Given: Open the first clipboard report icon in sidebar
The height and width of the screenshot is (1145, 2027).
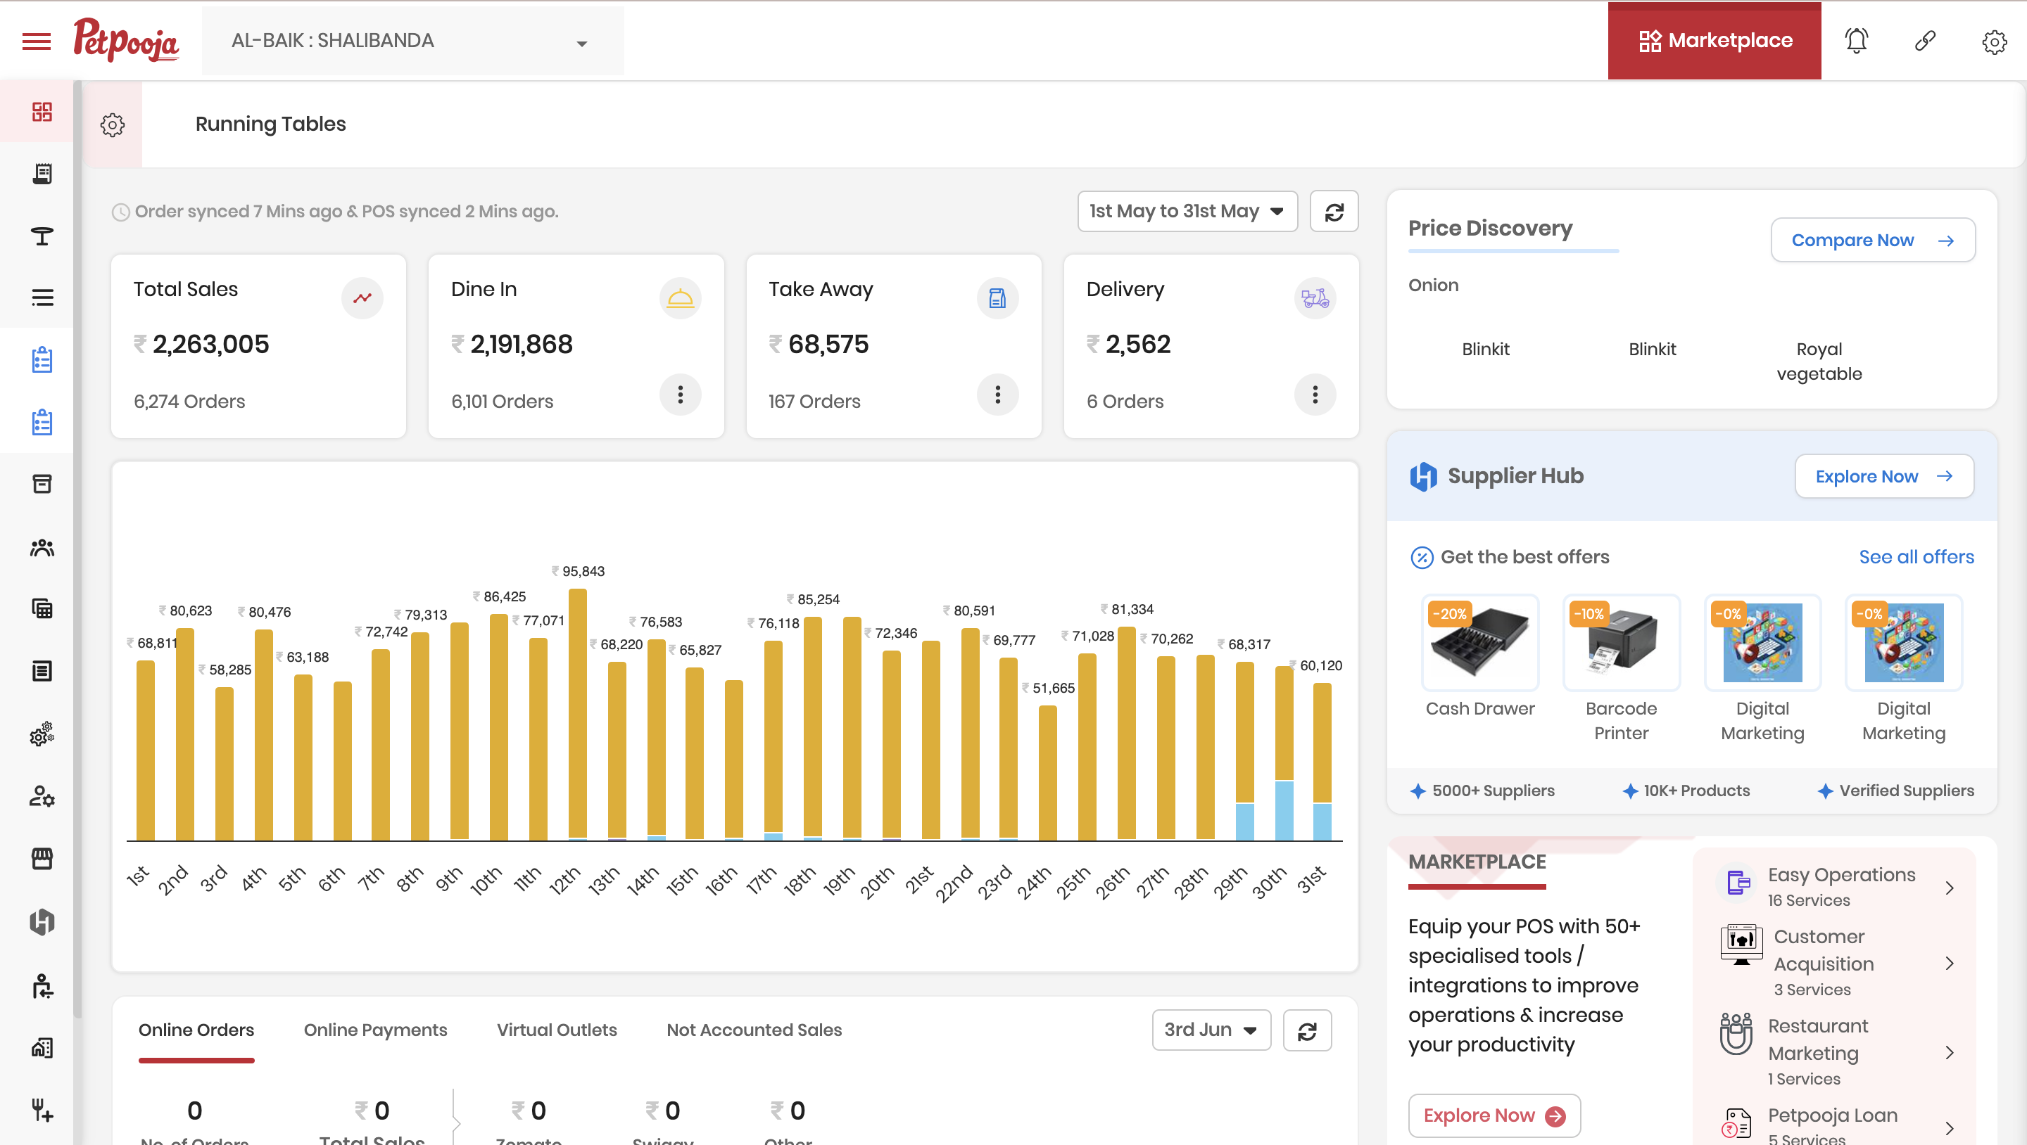Looking at the screenshot, I should [x=42, y=360].
